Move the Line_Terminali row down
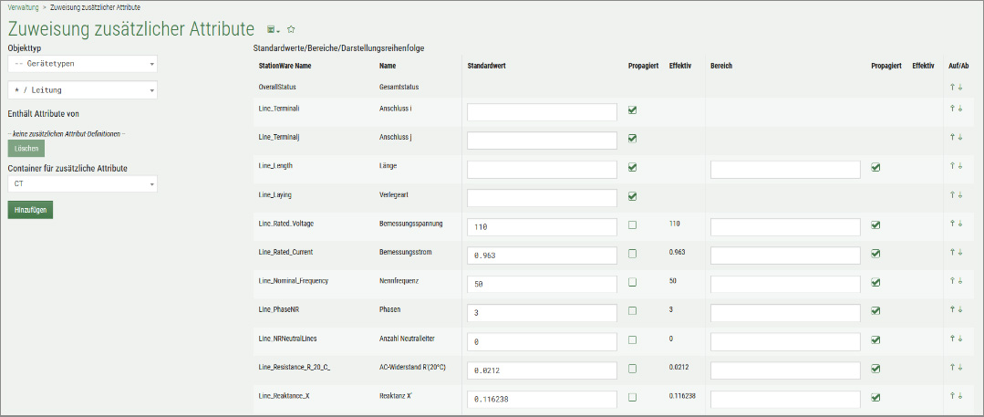 click(x=960, y=109)
